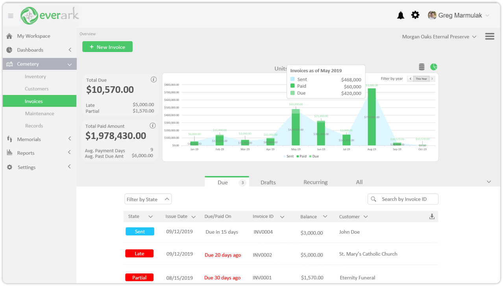Open the Filter by State dropdown

coord(148,199)
